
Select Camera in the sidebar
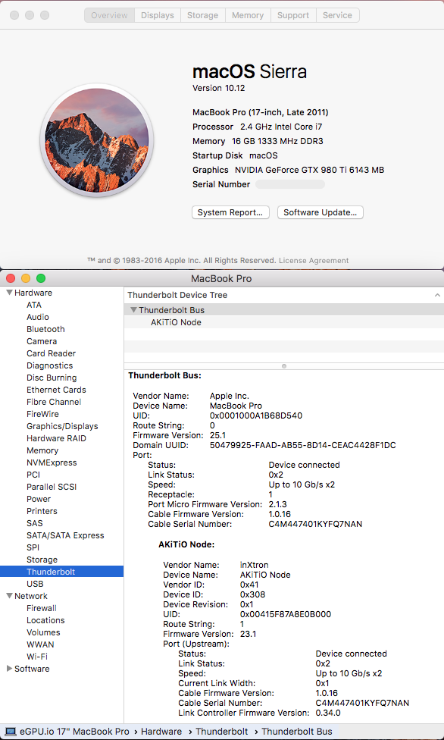pos(42,341)
